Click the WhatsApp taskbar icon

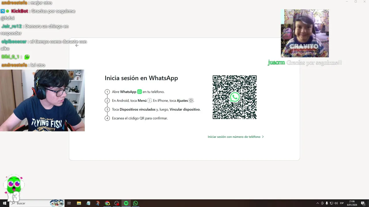point(135,203)
